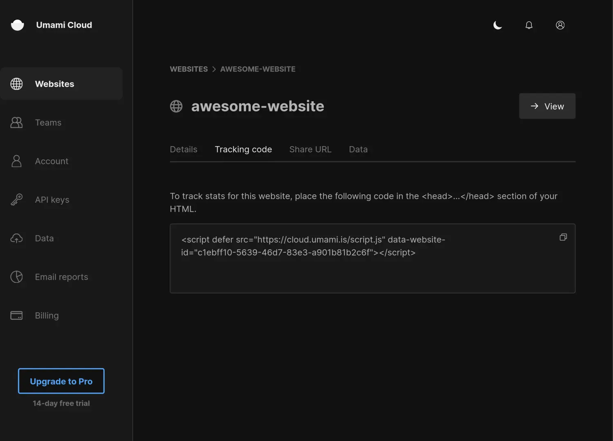Open Data using the cloud icon
The height and width of the screenshot is (441, 613).
click(16, 238)
